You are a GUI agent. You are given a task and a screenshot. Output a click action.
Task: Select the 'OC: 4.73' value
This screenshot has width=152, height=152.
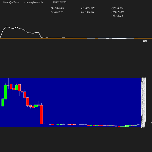(x=117, y=8)
